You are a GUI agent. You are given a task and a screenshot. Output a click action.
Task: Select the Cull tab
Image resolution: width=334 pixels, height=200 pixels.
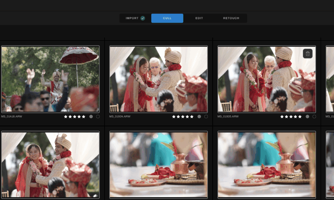pos(167,18)
